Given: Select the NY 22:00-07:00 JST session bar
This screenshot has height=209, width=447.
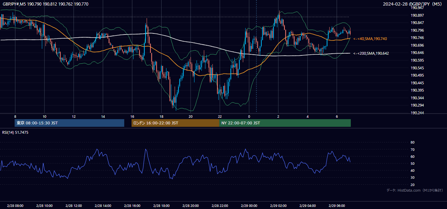Looking at the screenshot, I should click(x=285, y=123).
